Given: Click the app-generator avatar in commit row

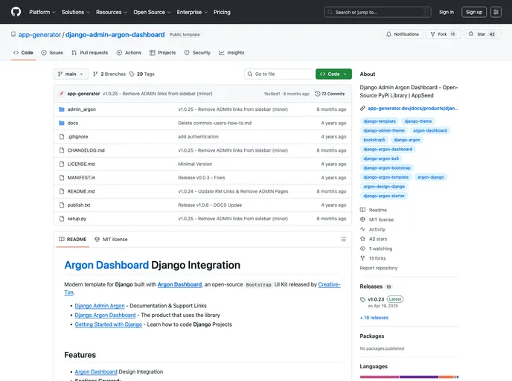Looking at the screenshot, I should coord(61,94).
